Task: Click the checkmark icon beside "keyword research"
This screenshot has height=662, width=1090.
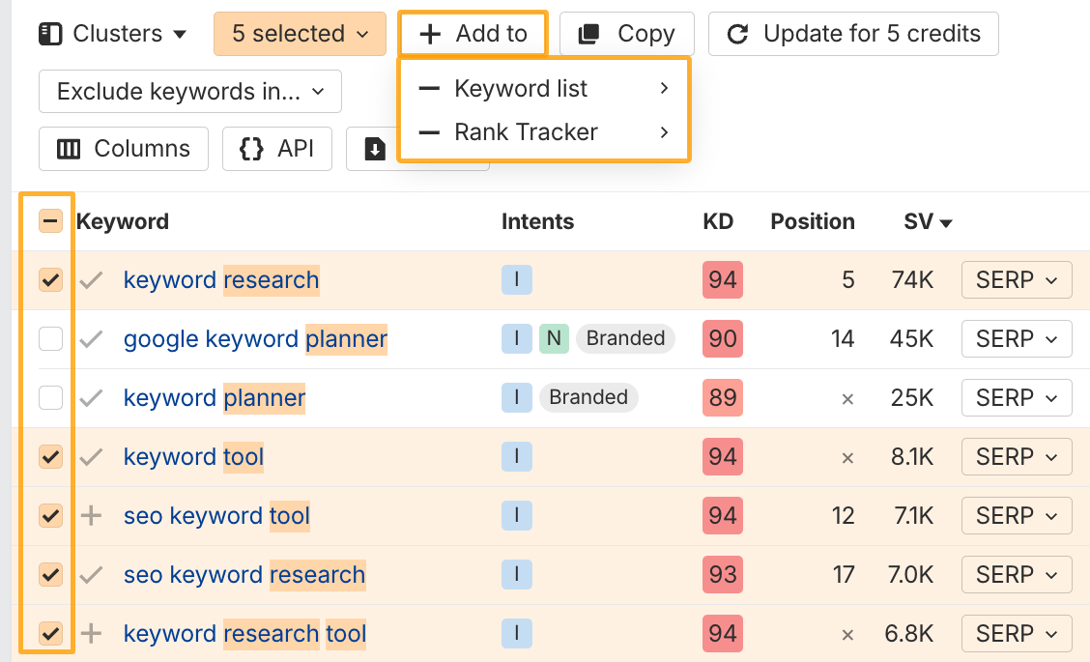Action: (x=90, y=279)
